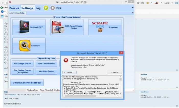The width and height of the screenshot is (179, 108).
Task: Open jessepit user profile link
Action: [x=144, y=75]
